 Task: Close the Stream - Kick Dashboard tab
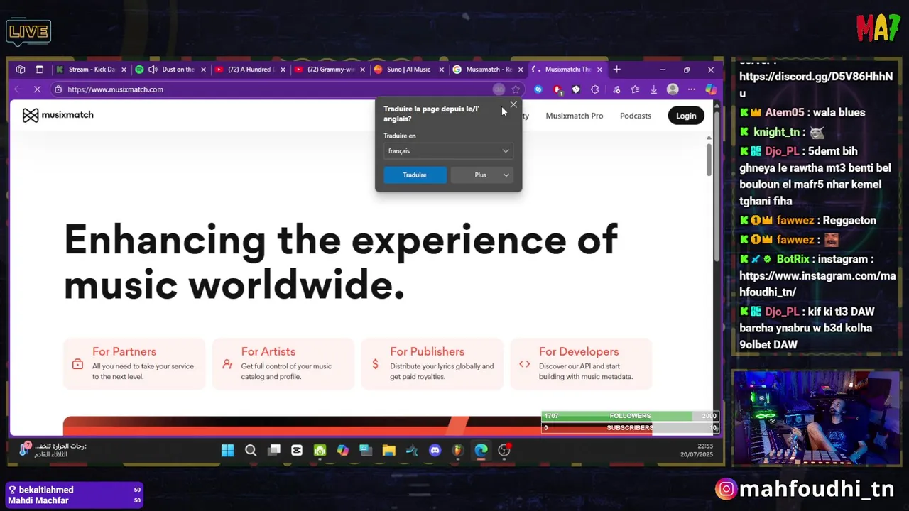point(124,70)
